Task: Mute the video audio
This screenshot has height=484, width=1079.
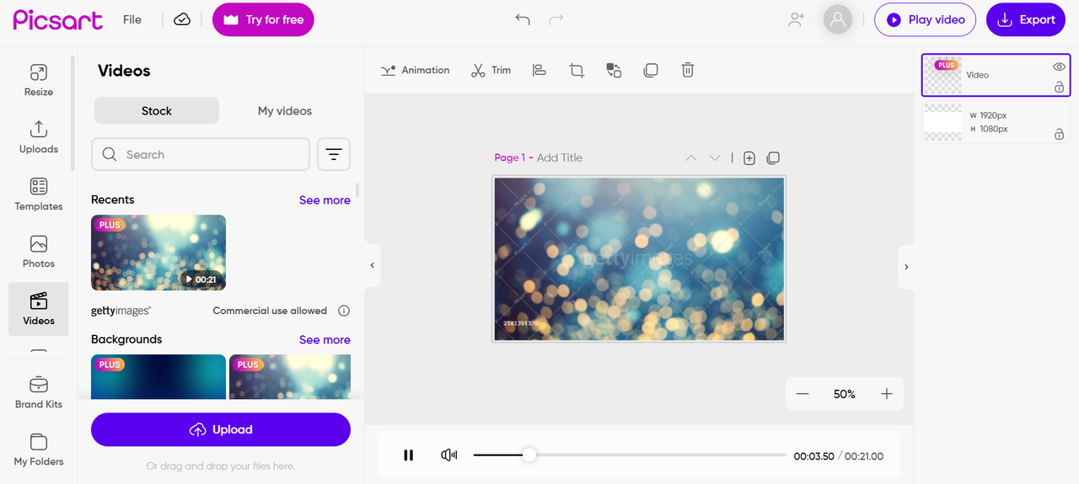Action: point(449,455)
